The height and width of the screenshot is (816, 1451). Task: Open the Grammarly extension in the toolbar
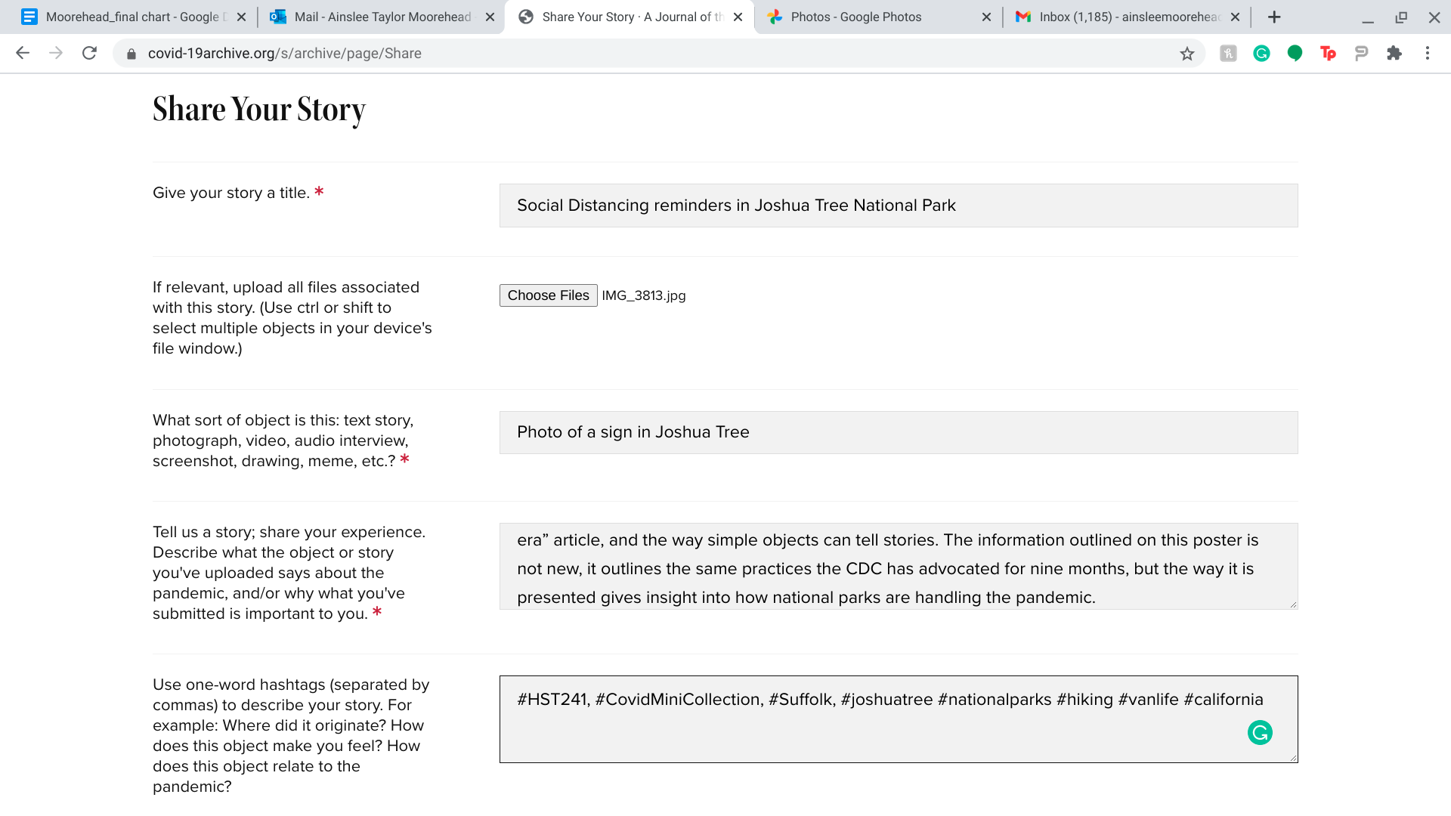pos(1261,53)
